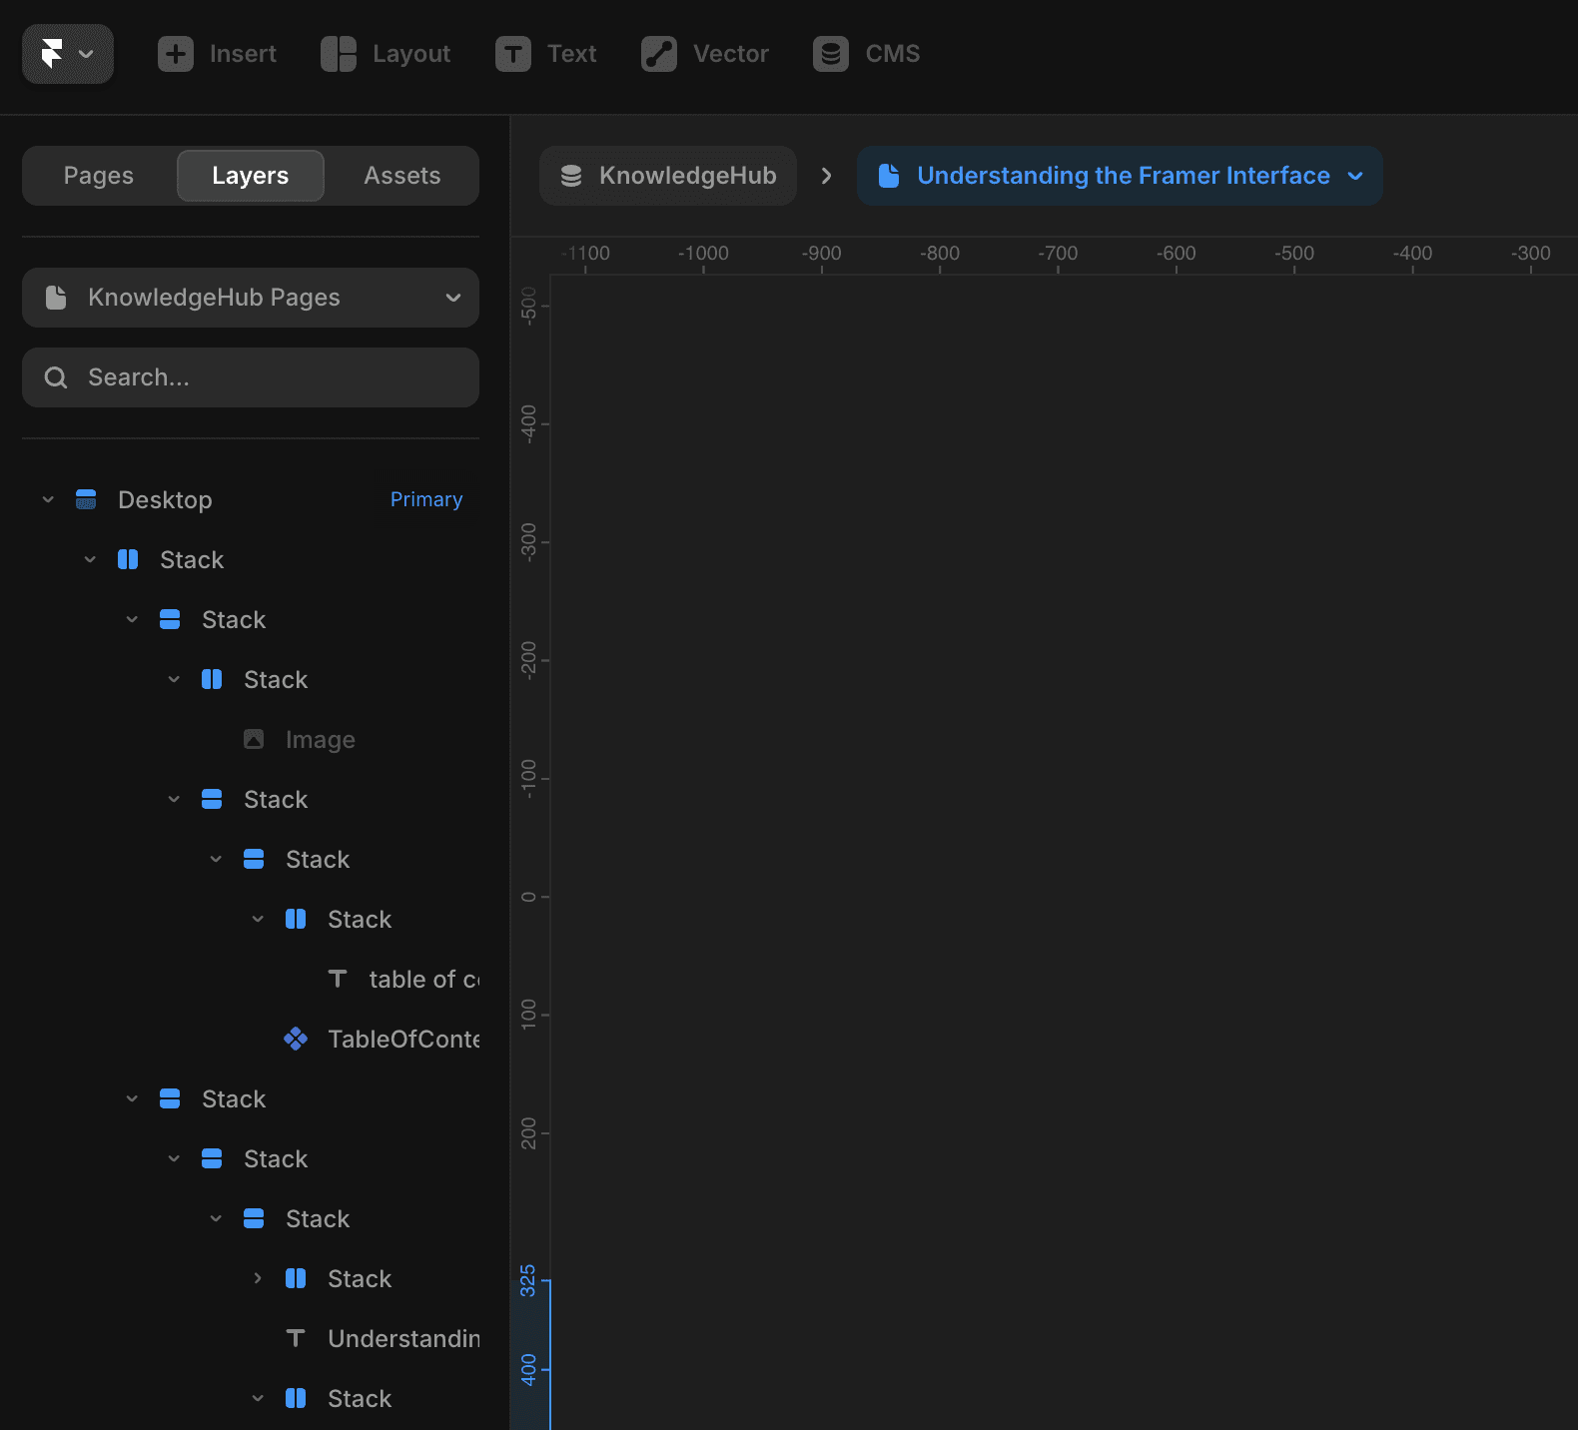The image size is (1578, 1430).
Task: Expand the KnowledgeHub Pages dropdown
Action: pos(251,298)
